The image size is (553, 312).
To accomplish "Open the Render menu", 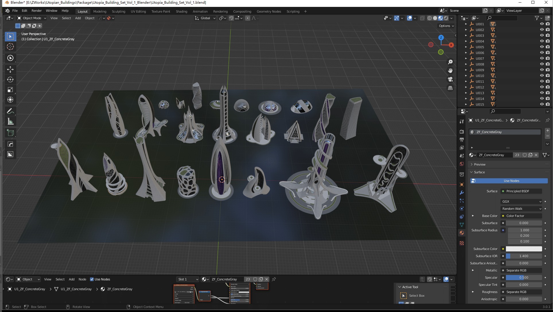I will click(x=36, y=11).
